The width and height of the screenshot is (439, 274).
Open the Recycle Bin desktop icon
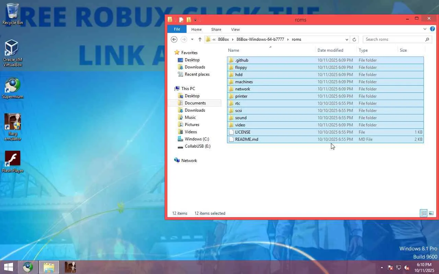13,14
